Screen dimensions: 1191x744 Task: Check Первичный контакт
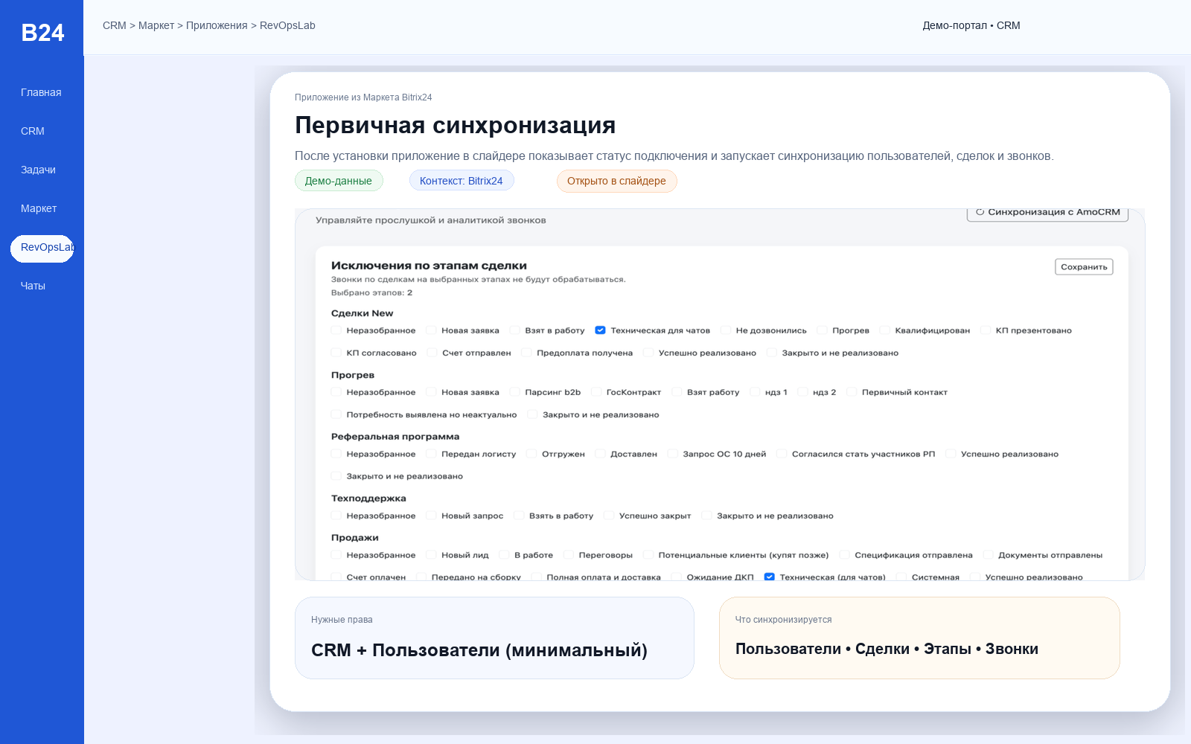click(852, 392)
